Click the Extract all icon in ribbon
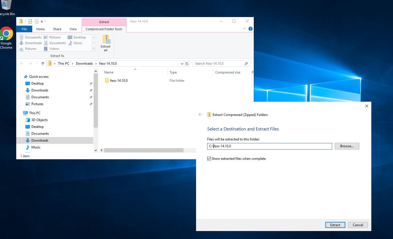The image size is (393, 239). pos(106,43)
